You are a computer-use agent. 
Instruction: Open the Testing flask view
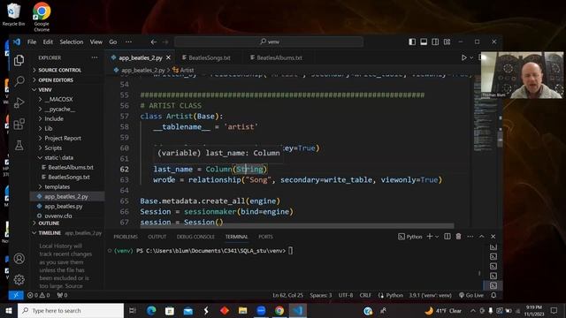click(x=19, y=145)
